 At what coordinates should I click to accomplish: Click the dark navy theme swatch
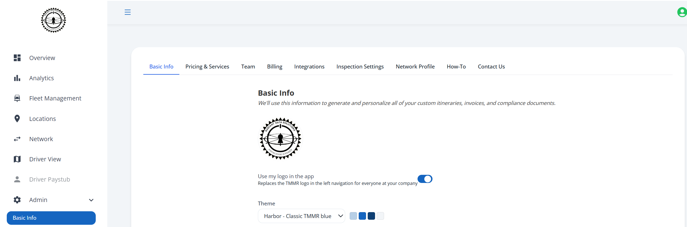click(x=371, y=216)
